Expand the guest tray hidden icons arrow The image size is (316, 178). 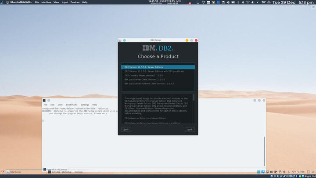(289, 172)
